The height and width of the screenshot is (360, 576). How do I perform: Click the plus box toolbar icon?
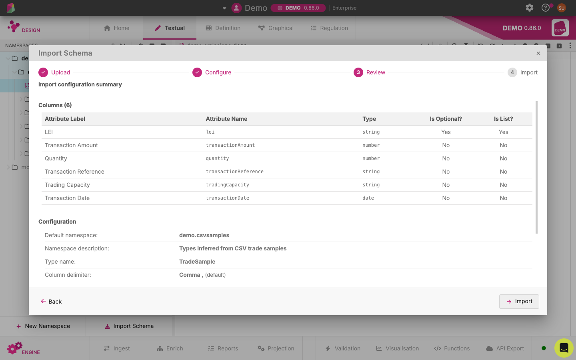coord(559,46)
